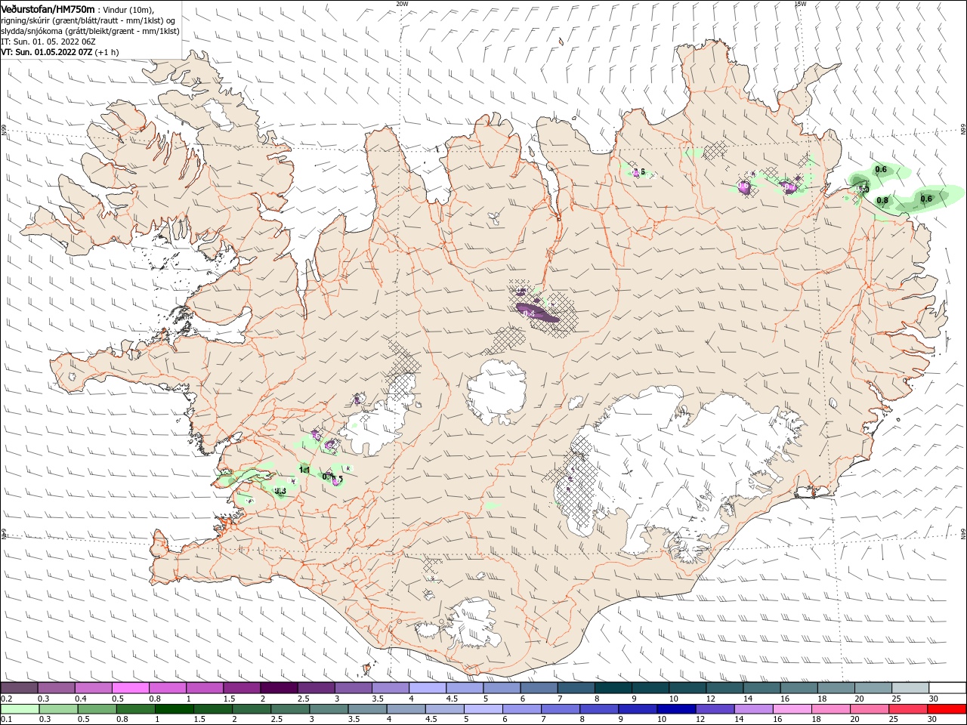Click the pale grey swatch between 25 and 30 in the upper legend
967x725 pixels.
click(910, 688)
